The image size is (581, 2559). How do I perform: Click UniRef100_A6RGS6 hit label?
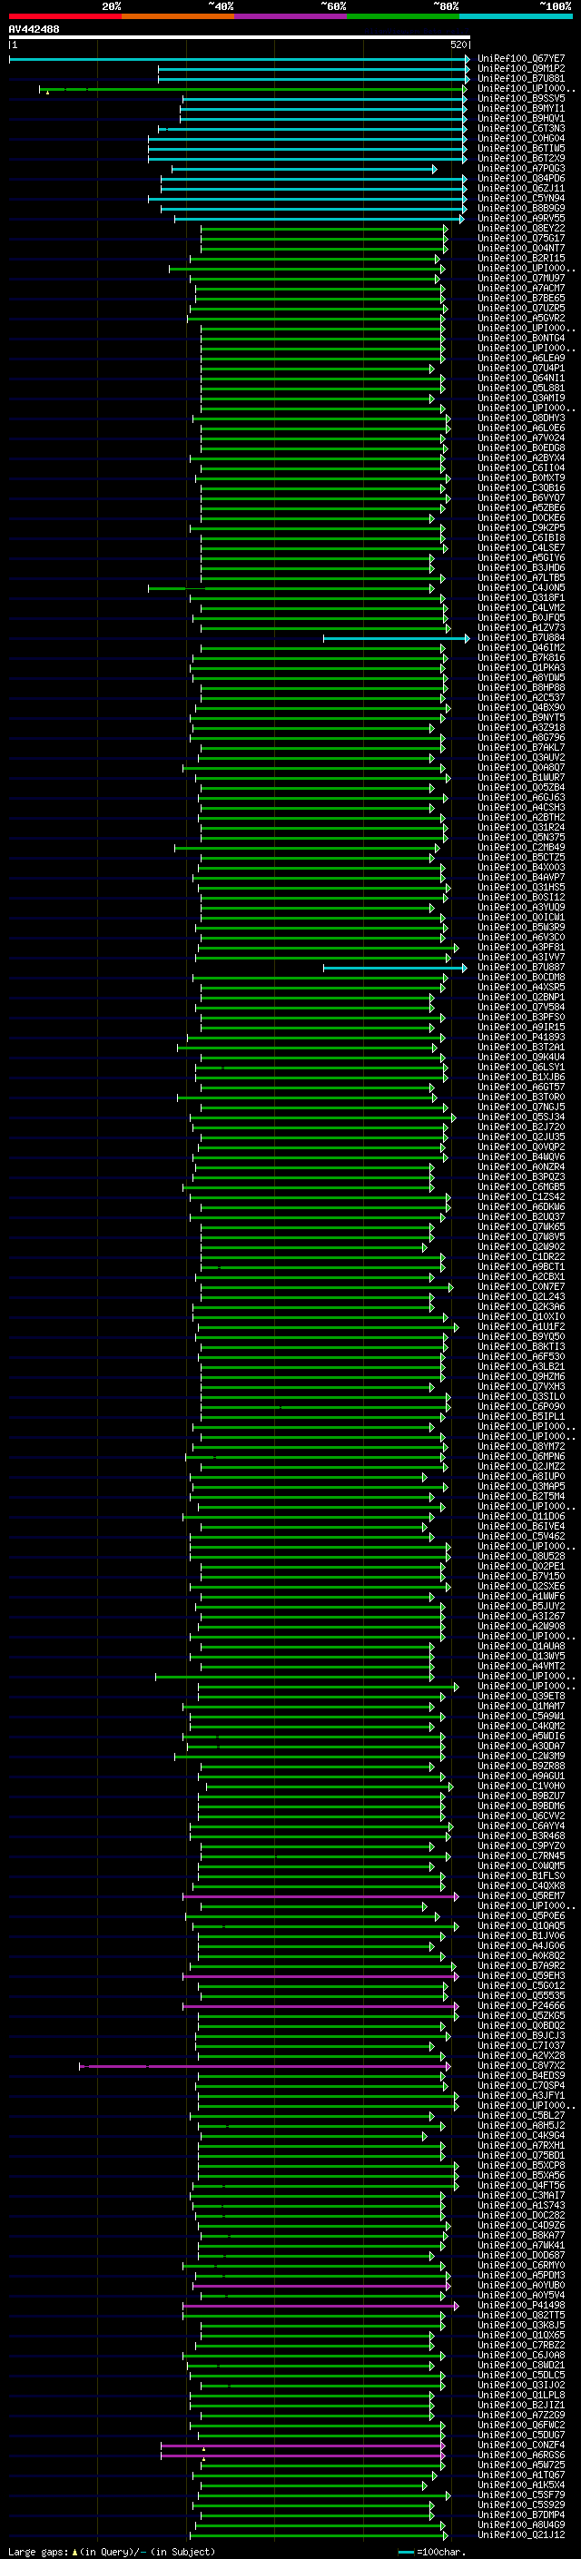pyautogui.click(x=521, y=2456)
